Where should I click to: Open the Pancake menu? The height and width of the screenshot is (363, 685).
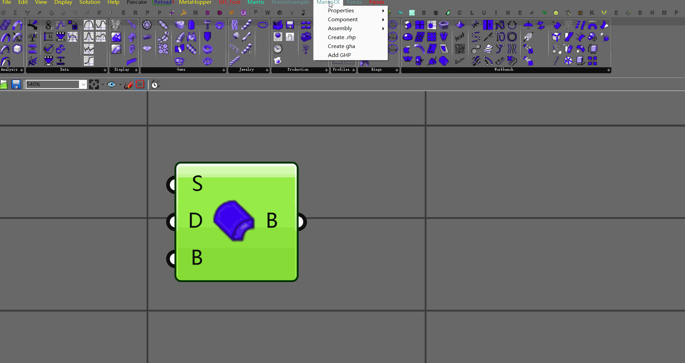pos(137,2)
